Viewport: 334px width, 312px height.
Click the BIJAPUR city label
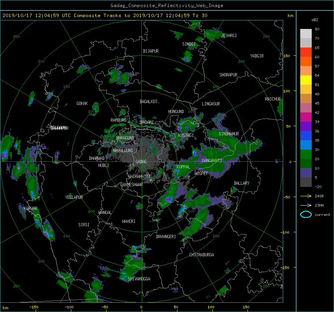click(x=151, y=51)
